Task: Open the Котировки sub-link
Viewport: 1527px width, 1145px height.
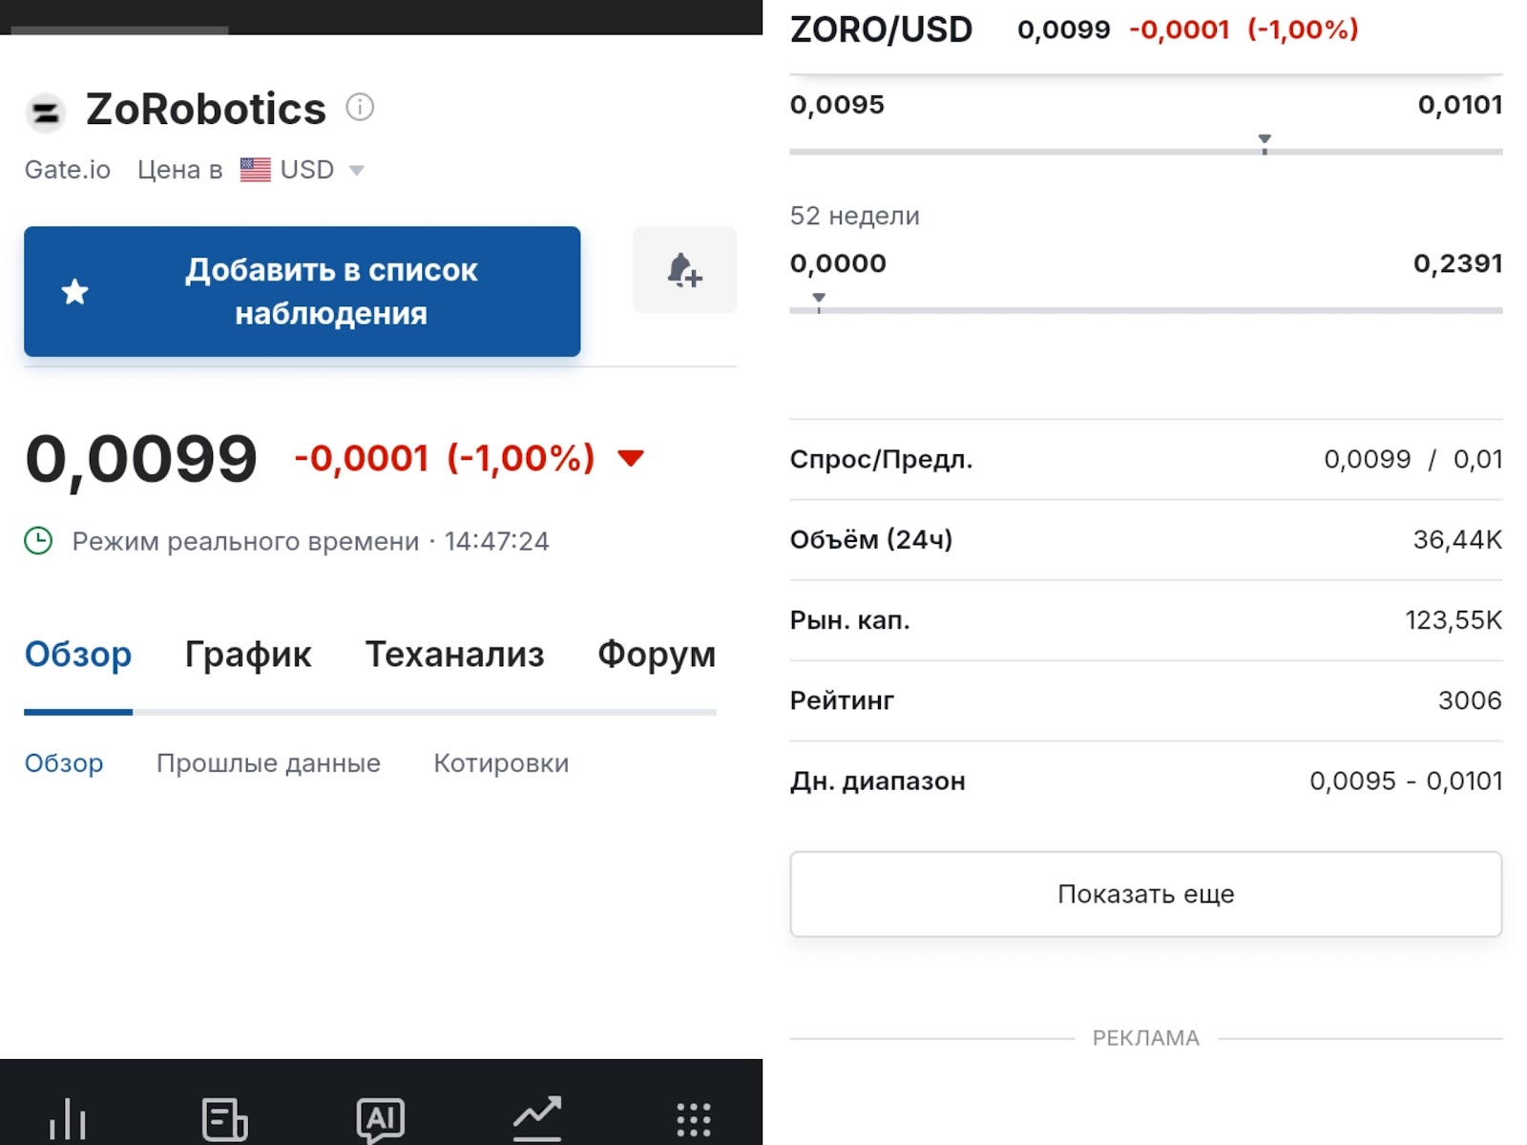Action: [501, 763]
